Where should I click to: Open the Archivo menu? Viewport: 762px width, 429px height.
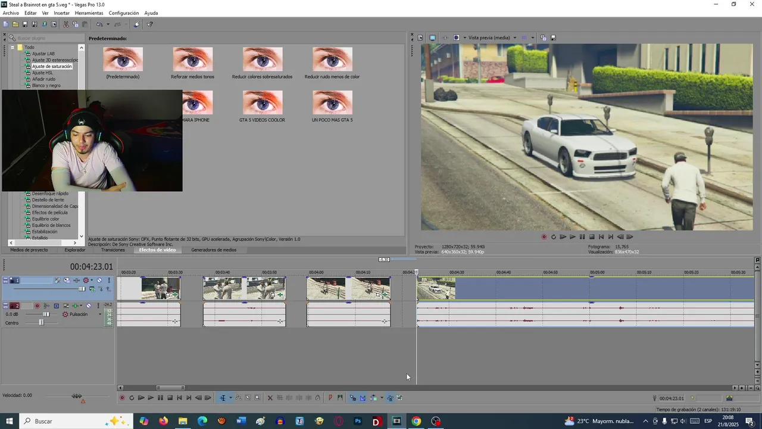click(x=11, y=13)
